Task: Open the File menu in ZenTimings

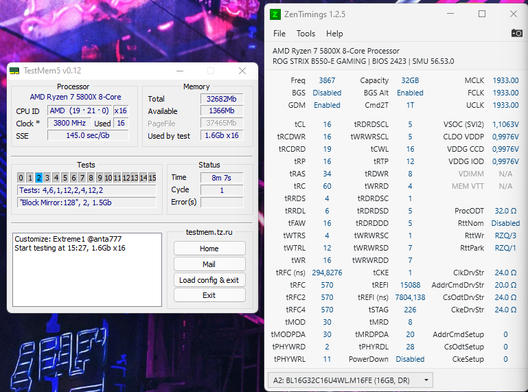Action: point(279,34)
